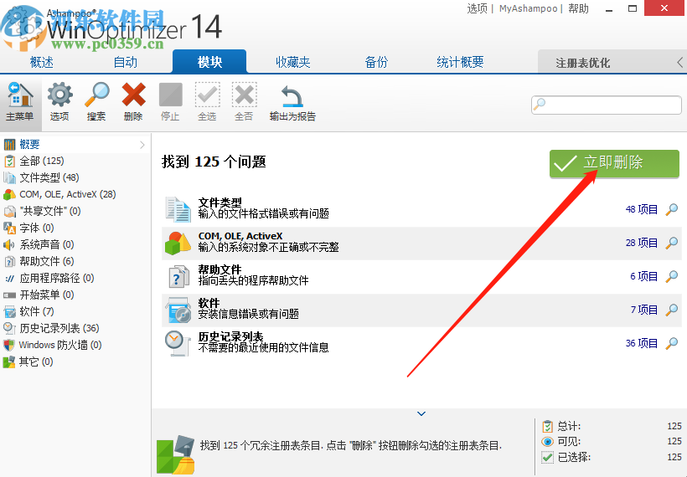
Task: Click the 可见 eye icon
Action: (x=547, y=442)
